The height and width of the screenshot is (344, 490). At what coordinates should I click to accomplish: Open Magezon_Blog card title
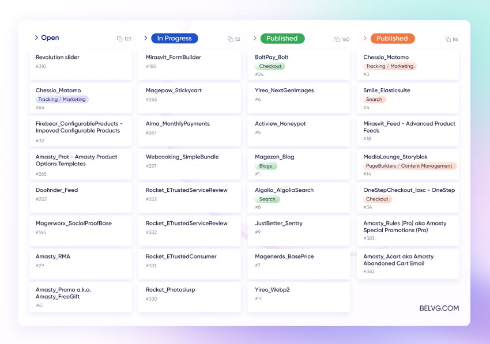coord(274,157)
